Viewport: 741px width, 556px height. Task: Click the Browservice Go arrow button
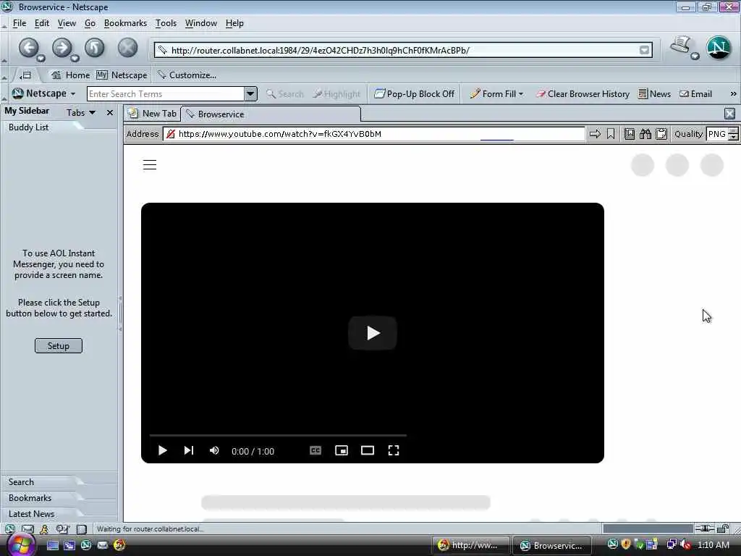[595, 134]
